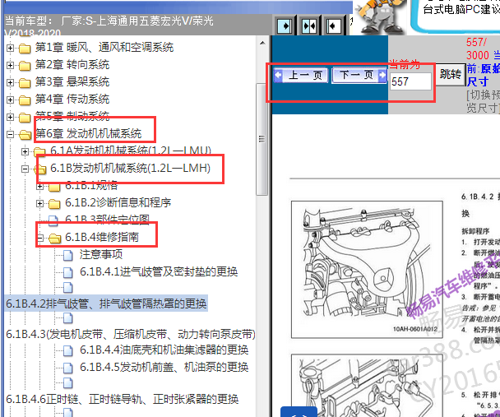This screenshot has width=500, height=417.
Task: Click folder icon of 第4章 传动系统
Action: tap(25, 100)
